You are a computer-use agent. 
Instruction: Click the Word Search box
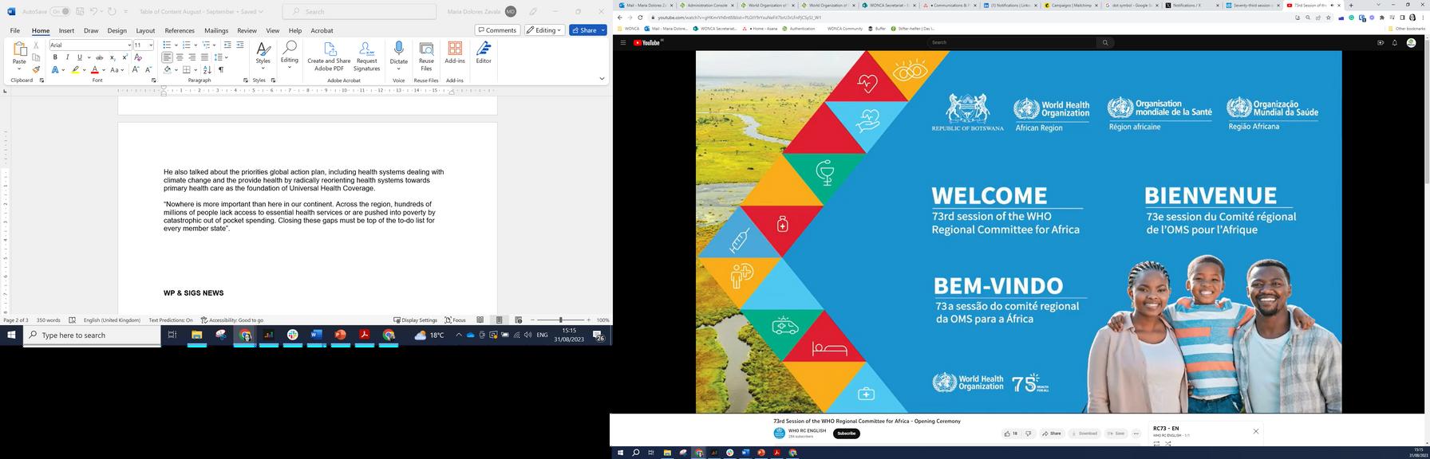coord(360,11)
